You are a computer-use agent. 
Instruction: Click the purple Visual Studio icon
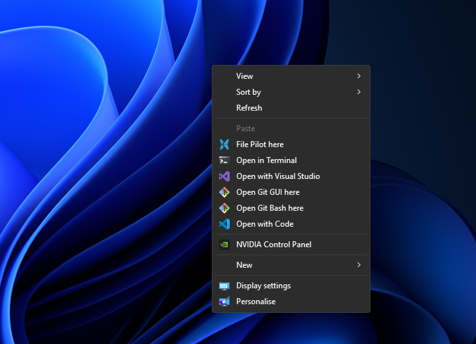pyautogui.click(x=224, y=176)
